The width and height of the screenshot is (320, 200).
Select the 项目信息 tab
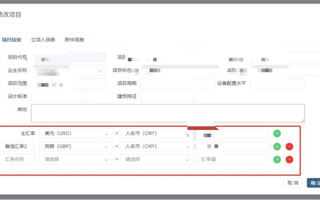pyautogui.click(x=12, y=40)
